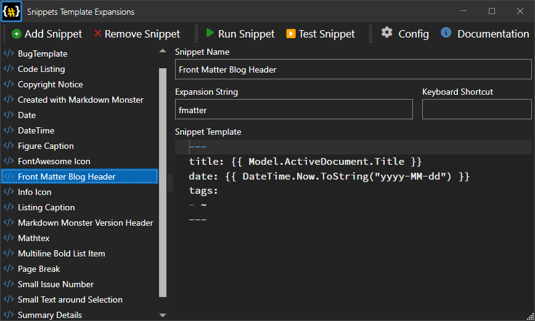The image size is (535, 321).
Task: Open the Listing Caption snippet
Action: pos(46,208)
